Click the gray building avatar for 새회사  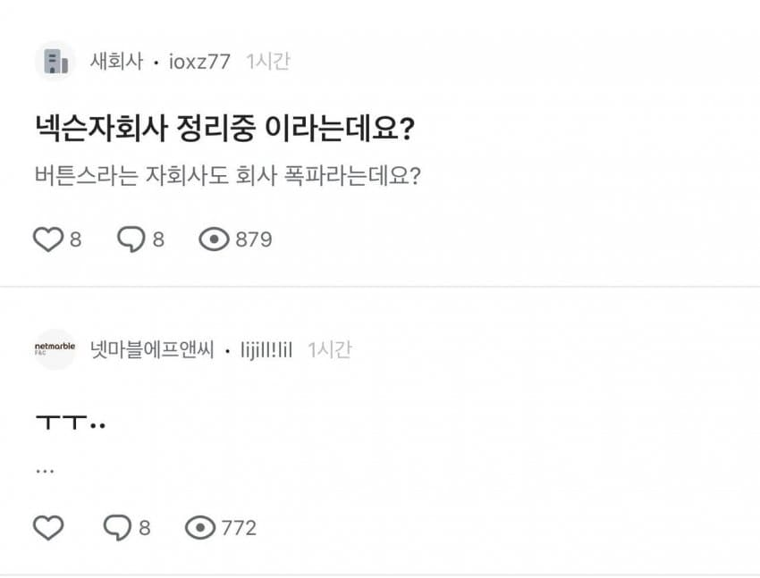[x=55, y=62]
